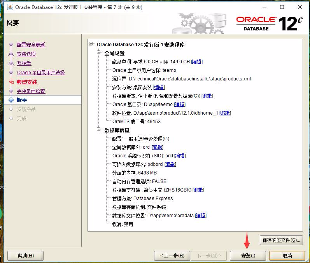Click 保存响应文件(S)... button
The height and width of the screenshot is (263, 310).
[281, 240]
